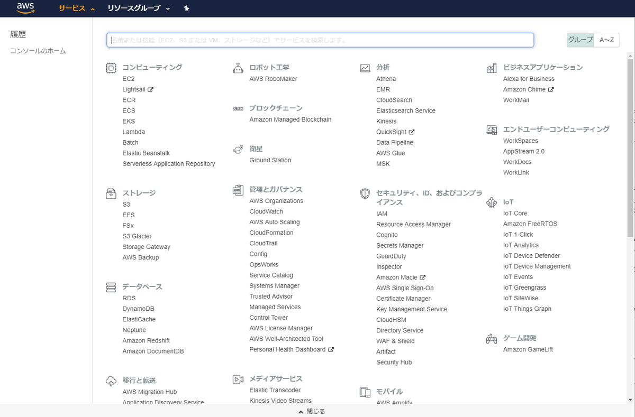Open IoT Core service
Screen dimensions: 635x417
pos(515,213)
